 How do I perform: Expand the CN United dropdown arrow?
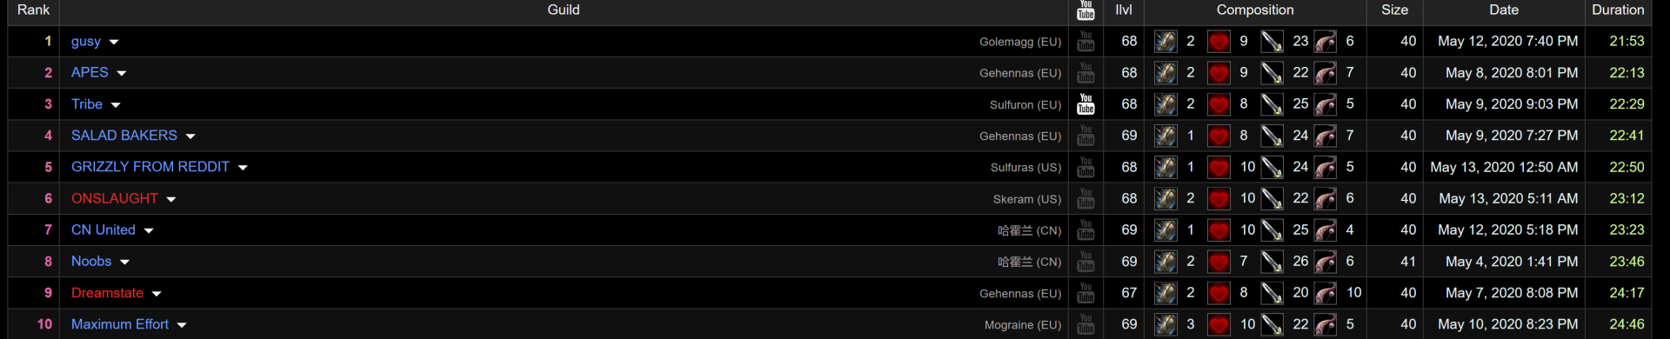click(149, 231)
